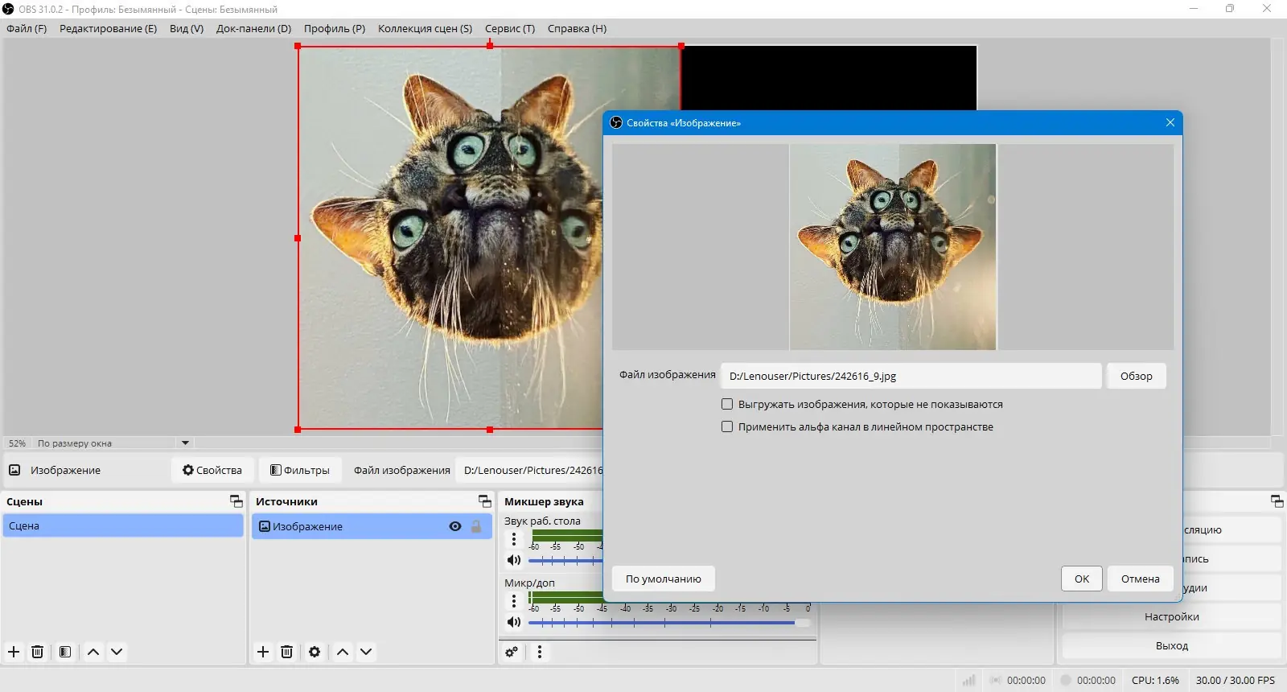1287x692 pixels.
Task: Undock the Источники panel
Action: point(484,501)
